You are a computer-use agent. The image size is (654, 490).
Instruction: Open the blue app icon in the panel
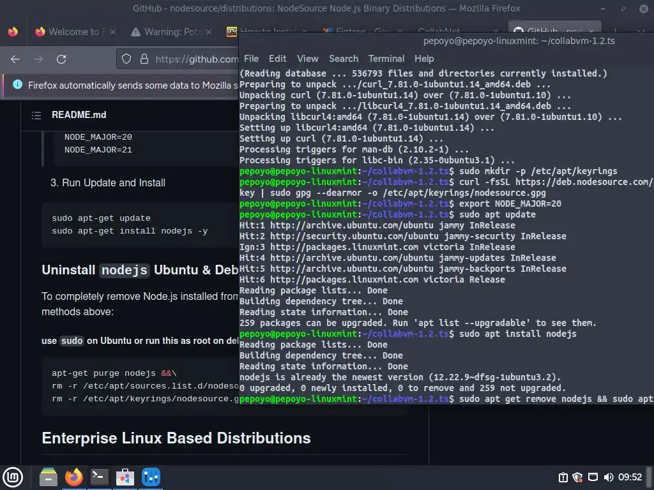click(151, 477)
